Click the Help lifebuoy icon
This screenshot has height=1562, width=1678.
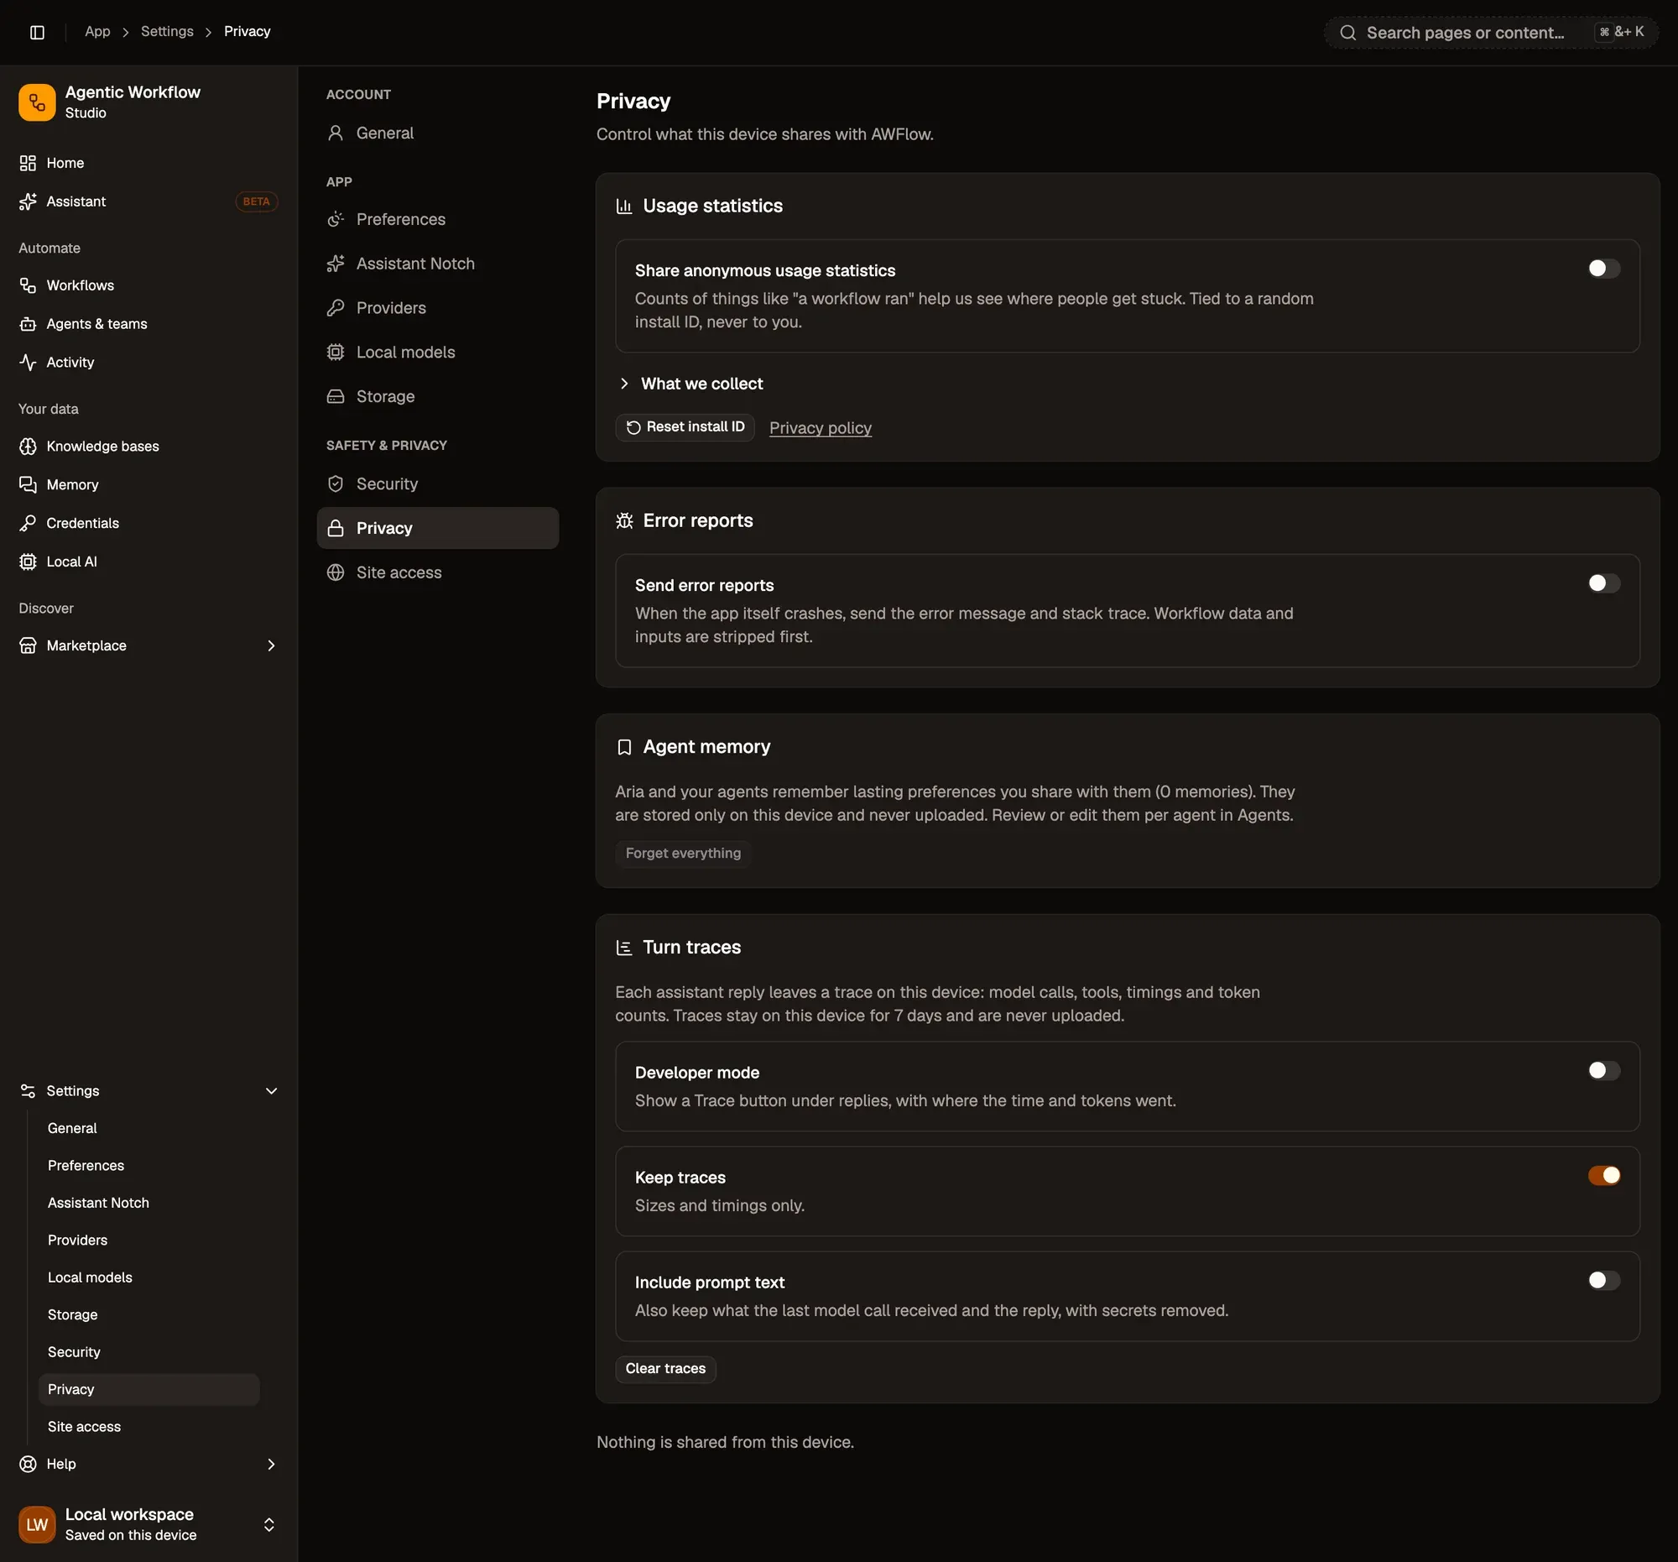28,1463
